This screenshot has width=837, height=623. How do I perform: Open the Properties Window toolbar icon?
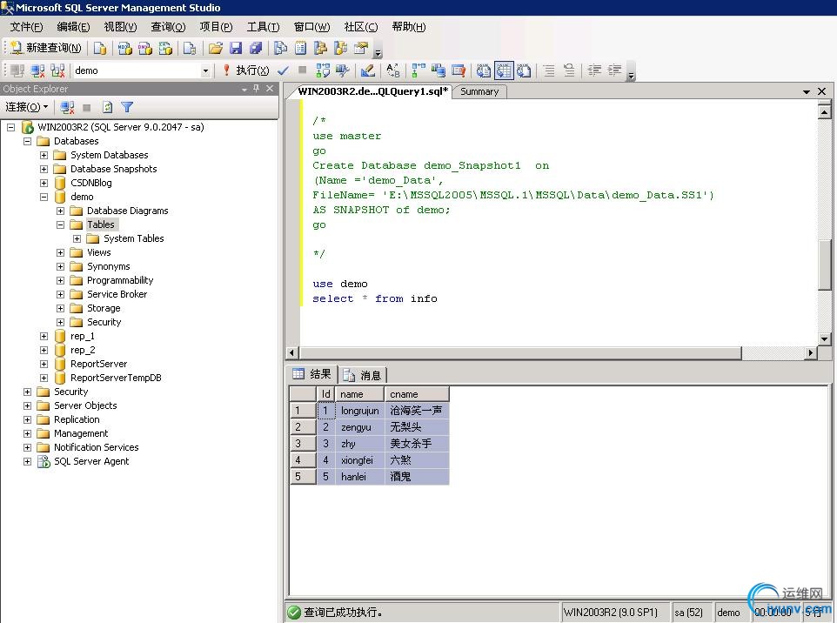[361, 48]
